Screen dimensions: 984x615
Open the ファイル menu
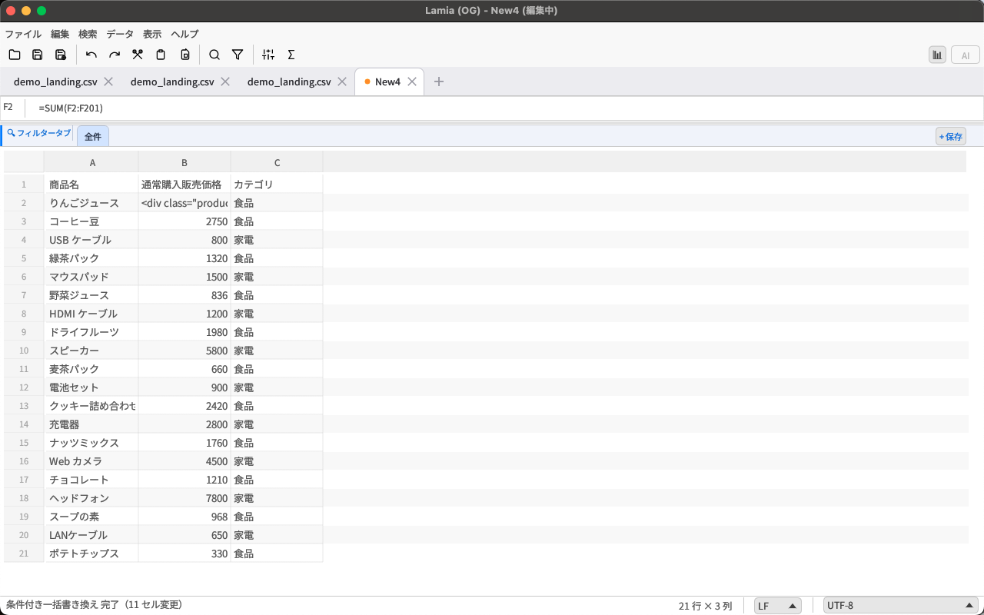(x=23, y=34)
